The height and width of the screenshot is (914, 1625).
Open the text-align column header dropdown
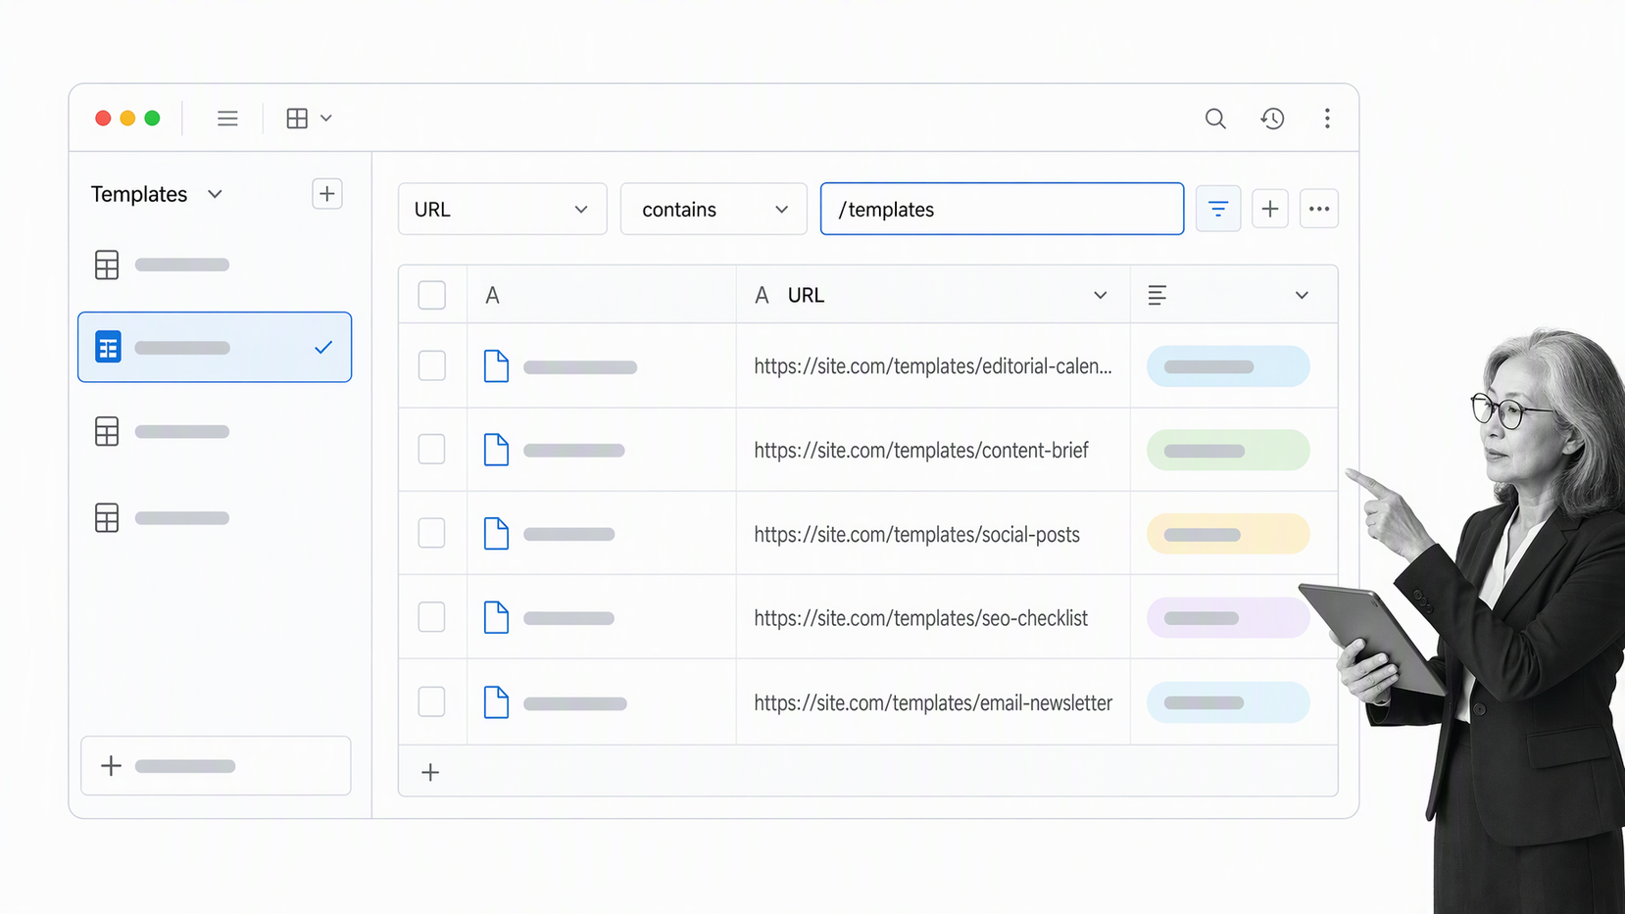(1302, 295)
